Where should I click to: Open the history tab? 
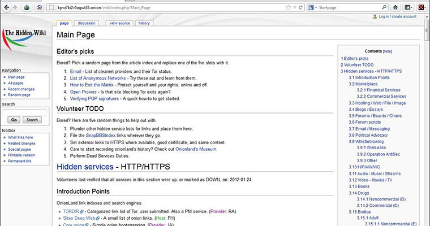pyautogui.click(x=144, y=23)
